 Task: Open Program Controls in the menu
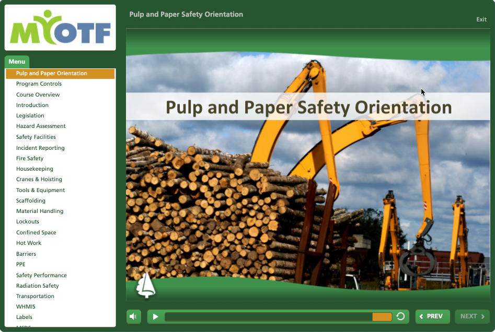click(x=39, y=84)
